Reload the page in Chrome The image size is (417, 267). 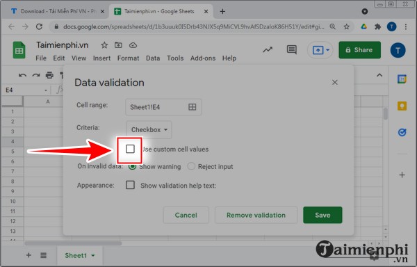[x=40, y=26]
